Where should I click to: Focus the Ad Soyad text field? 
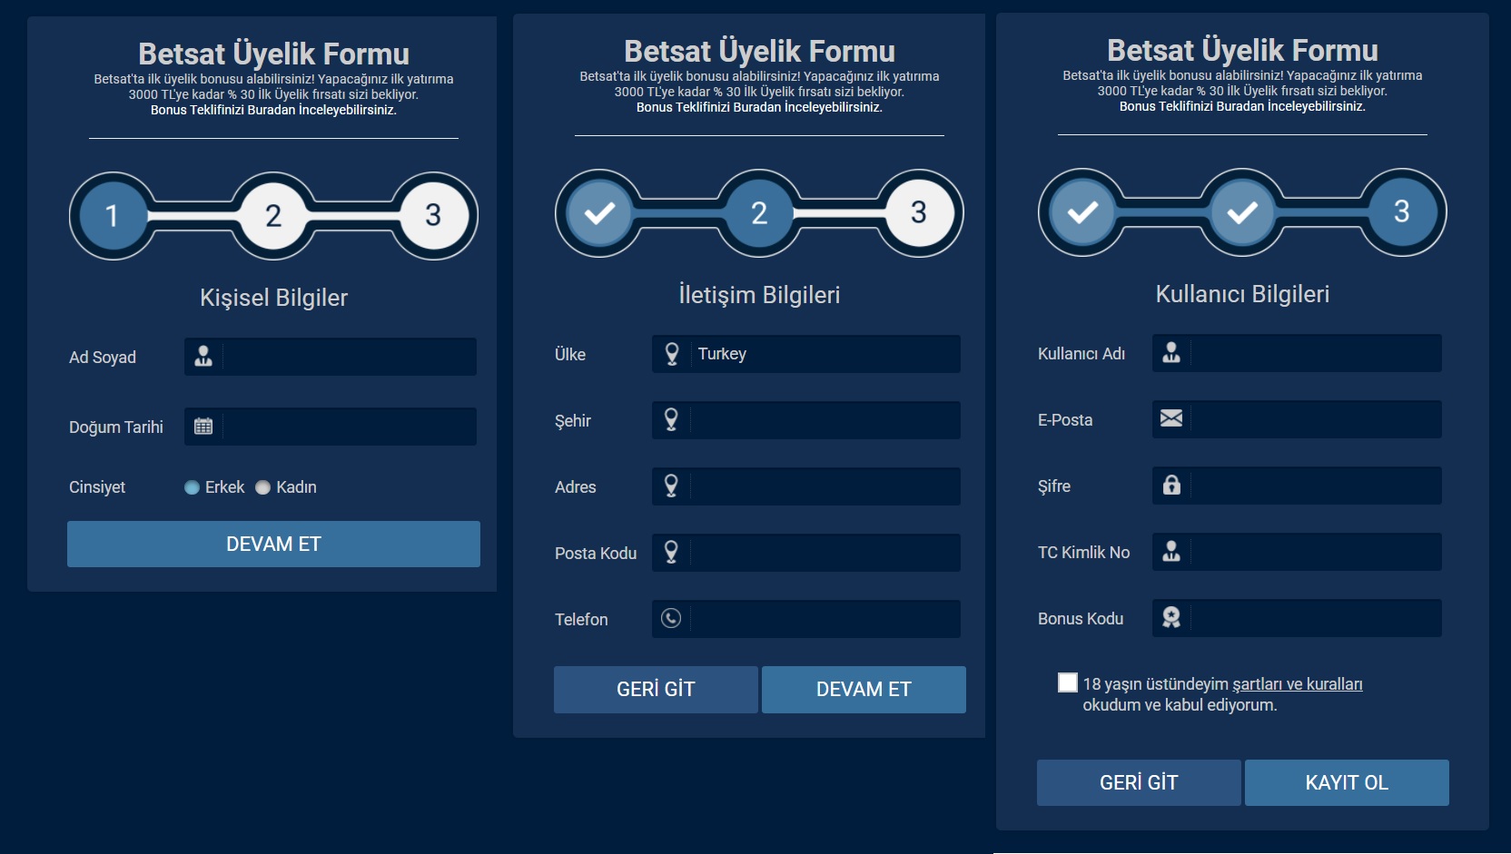331,357
